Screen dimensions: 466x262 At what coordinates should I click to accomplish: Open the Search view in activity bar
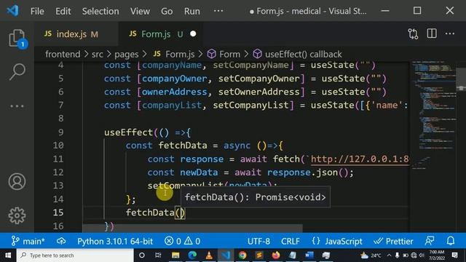click(x=17, y=71)
